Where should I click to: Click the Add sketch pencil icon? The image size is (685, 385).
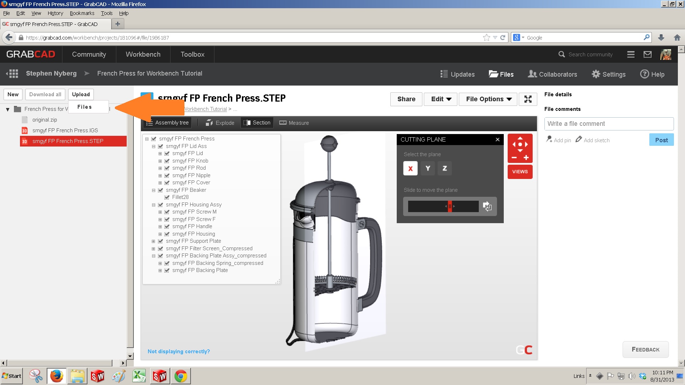click(579, 139)
